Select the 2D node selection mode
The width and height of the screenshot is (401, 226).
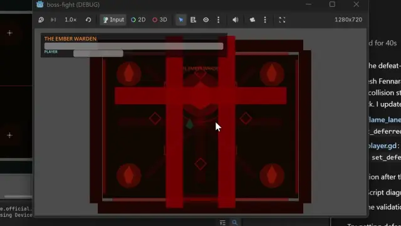[138, 19]
